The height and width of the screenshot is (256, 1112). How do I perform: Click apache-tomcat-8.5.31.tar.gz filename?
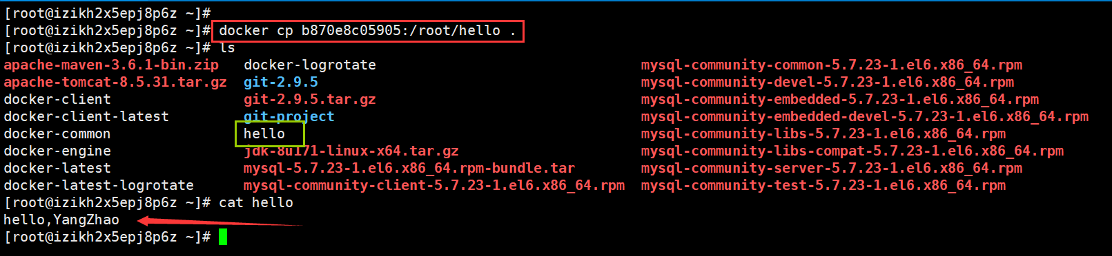click(x=115, y=82)
